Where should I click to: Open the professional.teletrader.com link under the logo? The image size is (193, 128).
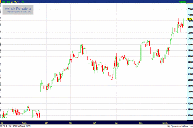tap(19, 12)
